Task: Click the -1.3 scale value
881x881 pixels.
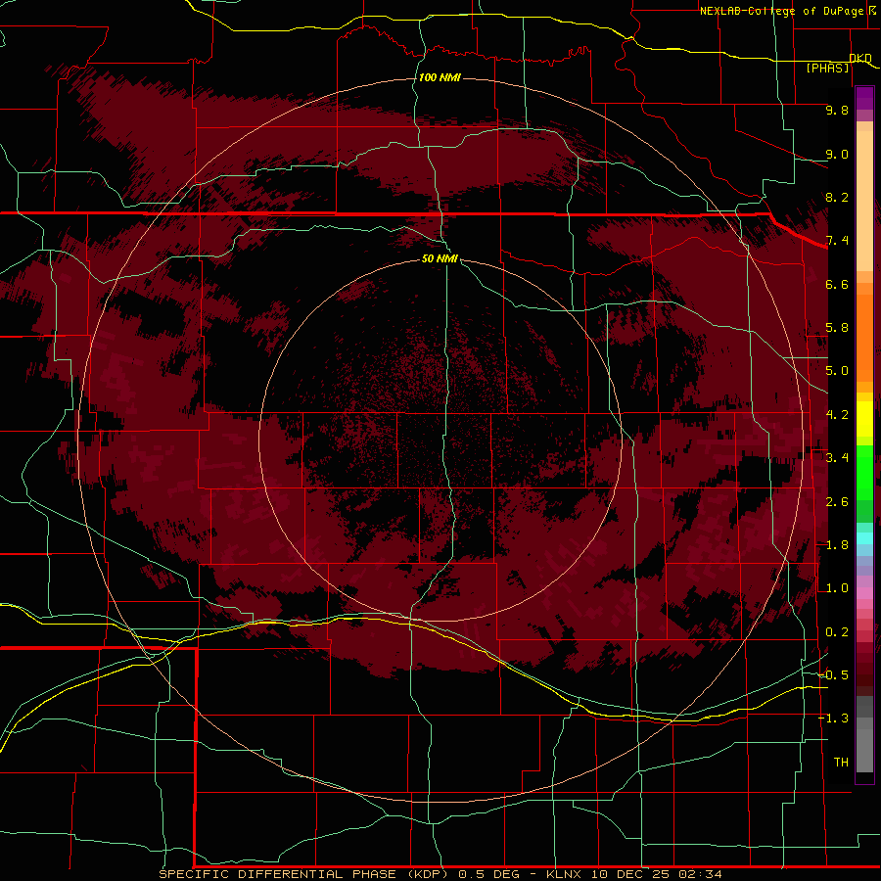Action: (x=834, y=719)
